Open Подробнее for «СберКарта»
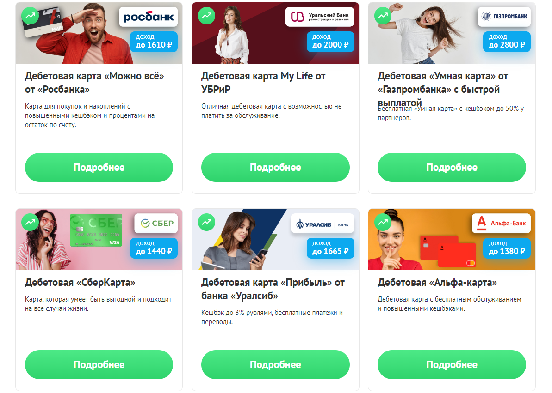This screenshot has width=552, height=393. coord(99,364)
